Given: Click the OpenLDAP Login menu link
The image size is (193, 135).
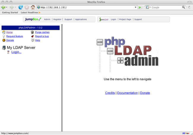Looking at the screenshot, I should (x=113, y=19).
